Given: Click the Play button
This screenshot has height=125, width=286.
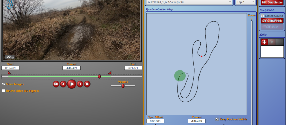Looking at the screenshot, I should pos(72,84).
